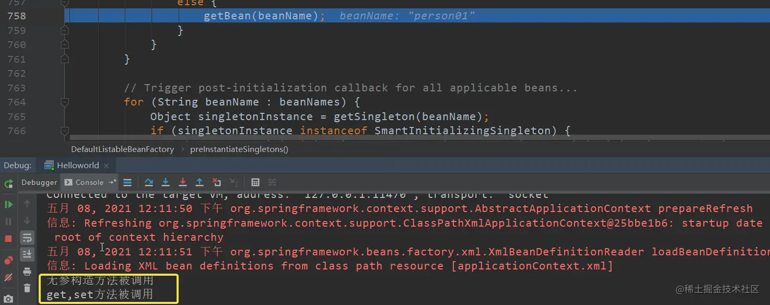Screen dimensions: 770x305
Task: Pause the running program
Action: coord(8,221)
